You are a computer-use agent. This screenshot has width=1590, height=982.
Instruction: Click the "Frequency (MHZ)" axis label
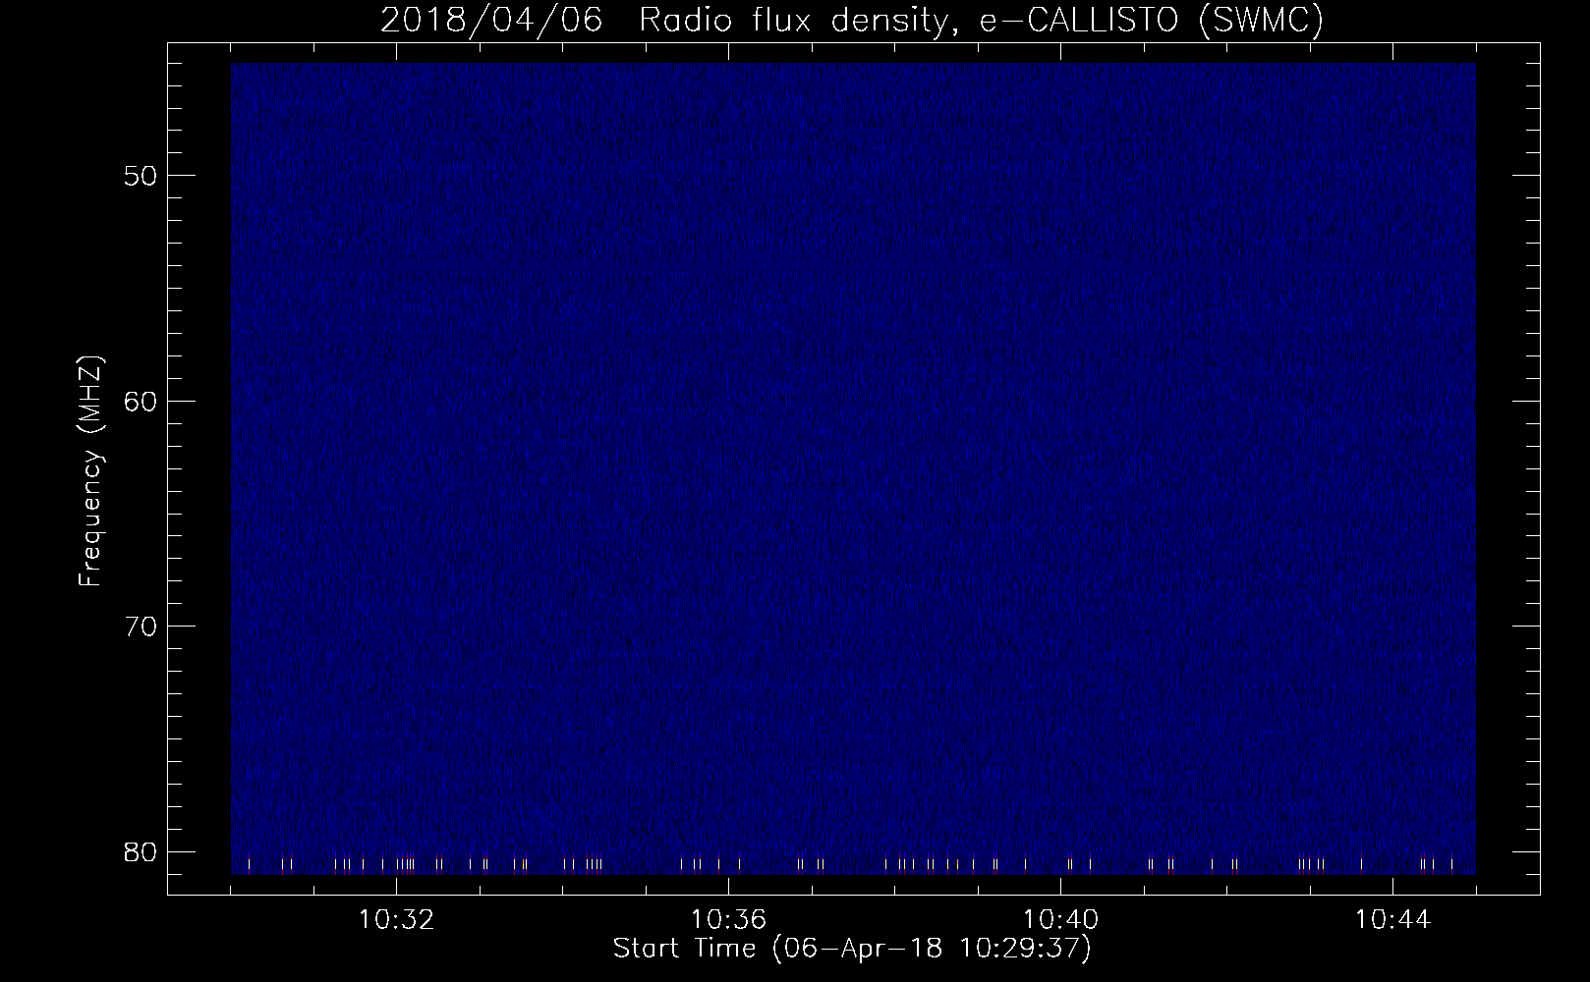click(x=90, y=470)
